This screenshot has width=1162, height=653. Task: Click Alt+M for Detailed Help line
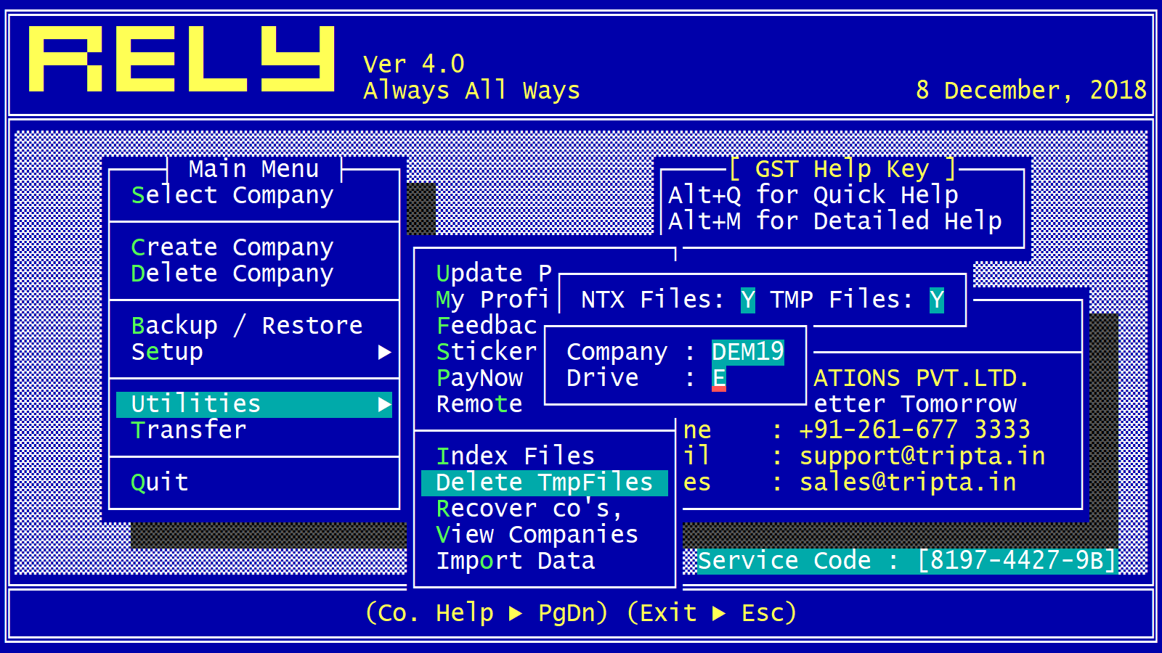(835, 221)
